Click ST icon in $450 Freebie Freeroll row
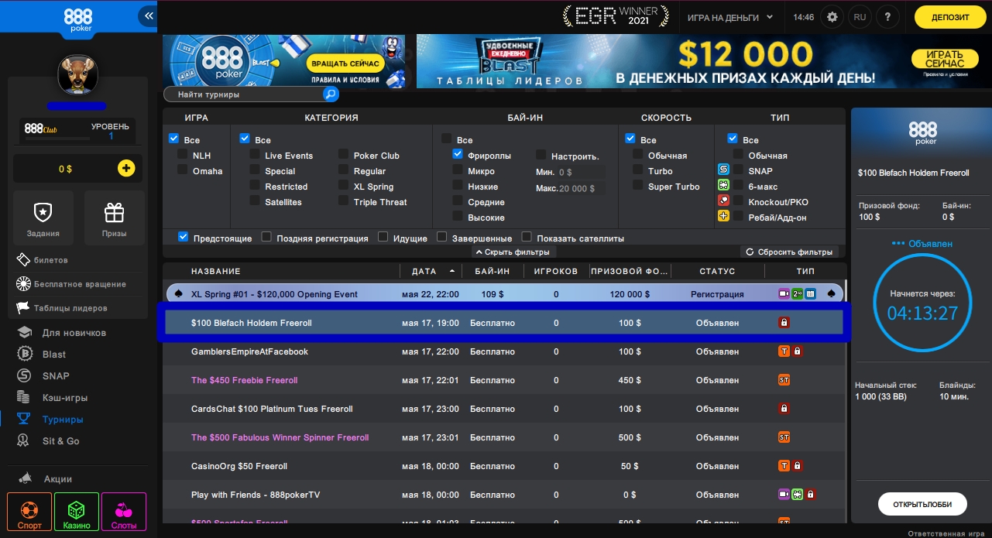Viewport: 992px width, 538px height. 784,380
